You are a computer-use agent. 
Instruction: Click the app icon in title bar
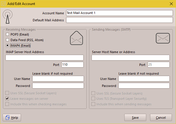click(x=4, y=4)
